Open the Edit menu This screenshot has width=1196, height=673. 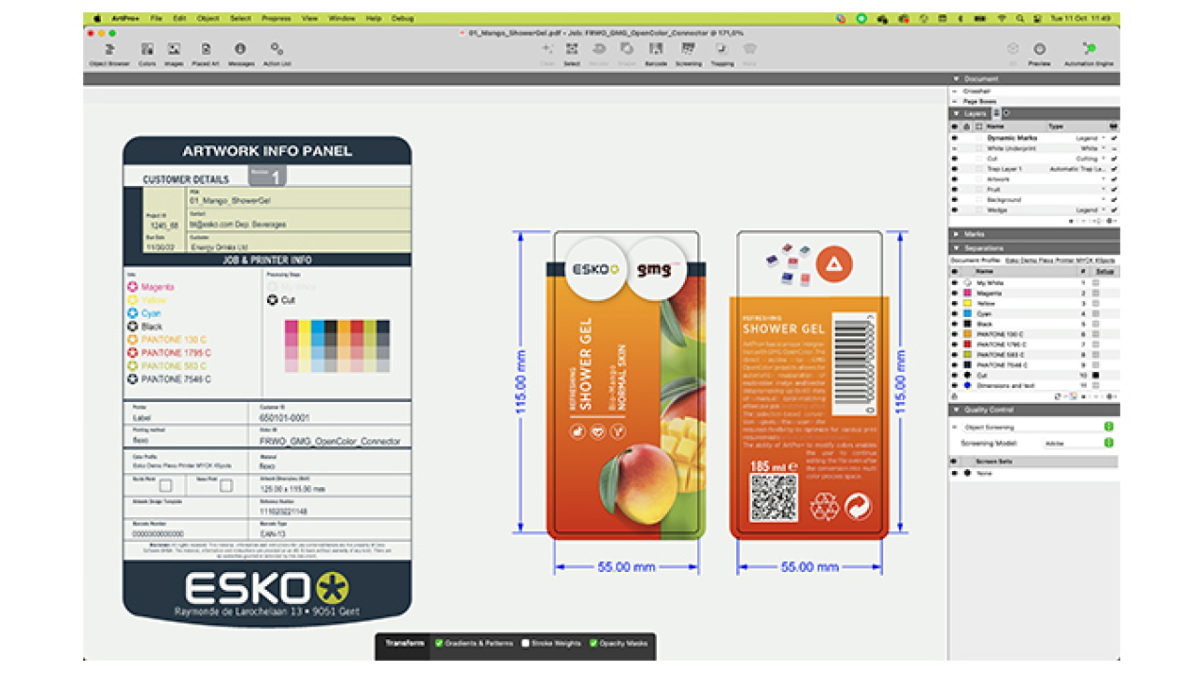179,18
